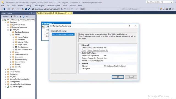Expand the dbo.Customer table node
The height and width of the screenshot is (99, 176).
point(13,47)
